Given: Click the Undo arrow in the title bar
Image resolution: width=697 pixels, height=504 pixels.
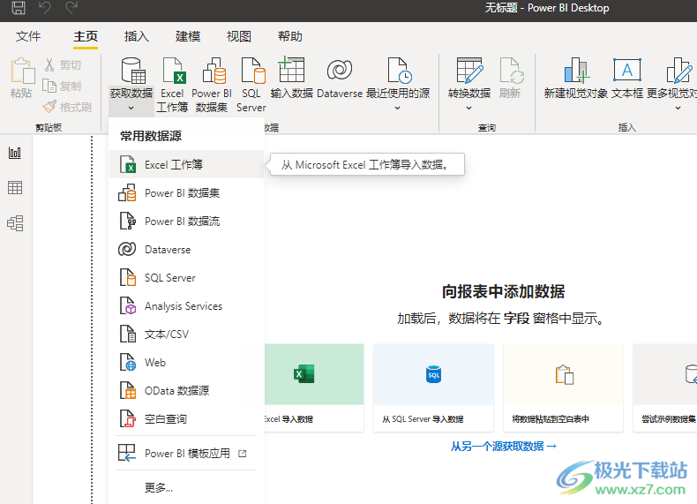Looking at the screenshot, I should [44, 7].
